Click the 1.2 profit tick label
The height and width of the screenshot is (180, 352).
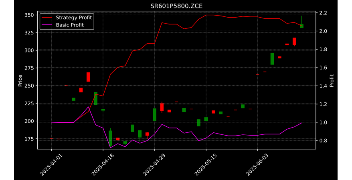click(x=322, y=104)
